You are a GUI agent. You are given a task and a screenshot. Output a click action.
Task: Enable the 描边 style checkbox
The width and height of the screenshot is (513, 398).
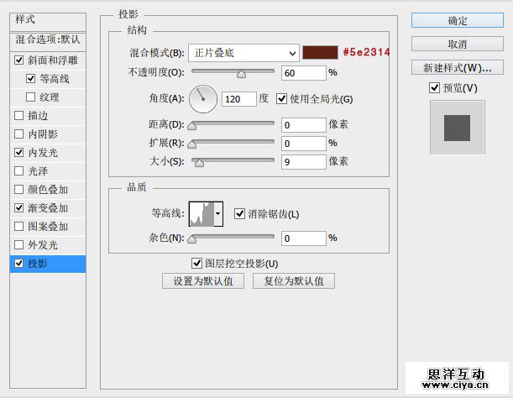(19, 116)
